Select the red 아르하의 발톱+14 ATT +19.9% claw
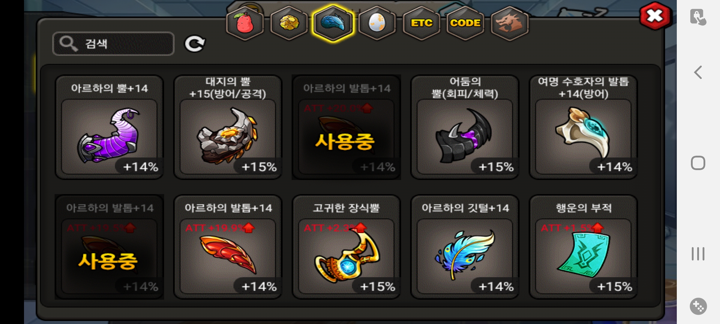 point(228,247)
